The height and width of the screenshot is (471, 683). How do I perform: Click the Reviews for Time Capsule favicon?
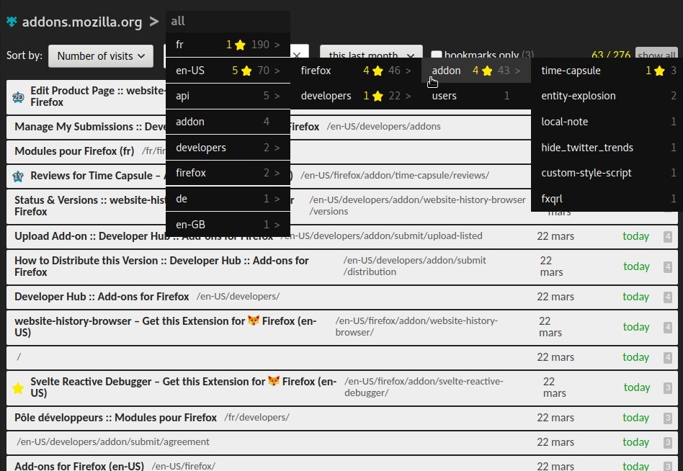(x=18, y=176)
